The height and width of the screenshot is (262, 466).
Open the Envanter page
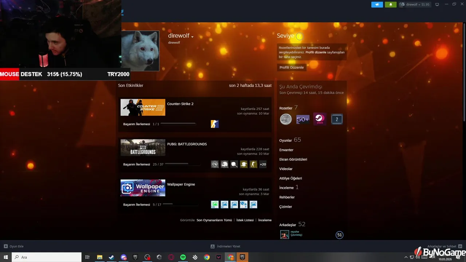[x=286, y=150]
